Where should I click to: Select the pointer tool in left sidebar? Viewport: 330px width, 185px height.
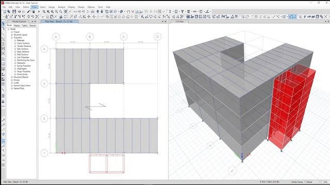(3, 24)
